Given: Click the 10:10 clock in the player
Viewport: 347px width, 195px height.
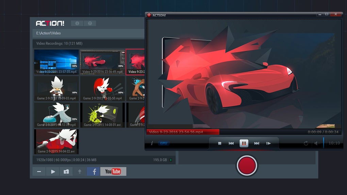Looking at the screenshot, I should (334, 143).
